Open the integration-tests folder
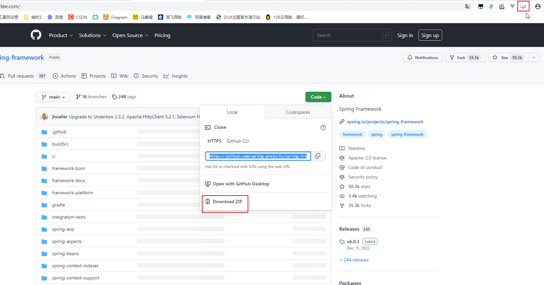Viewport: 544px width, 285px height. (69, 217)
